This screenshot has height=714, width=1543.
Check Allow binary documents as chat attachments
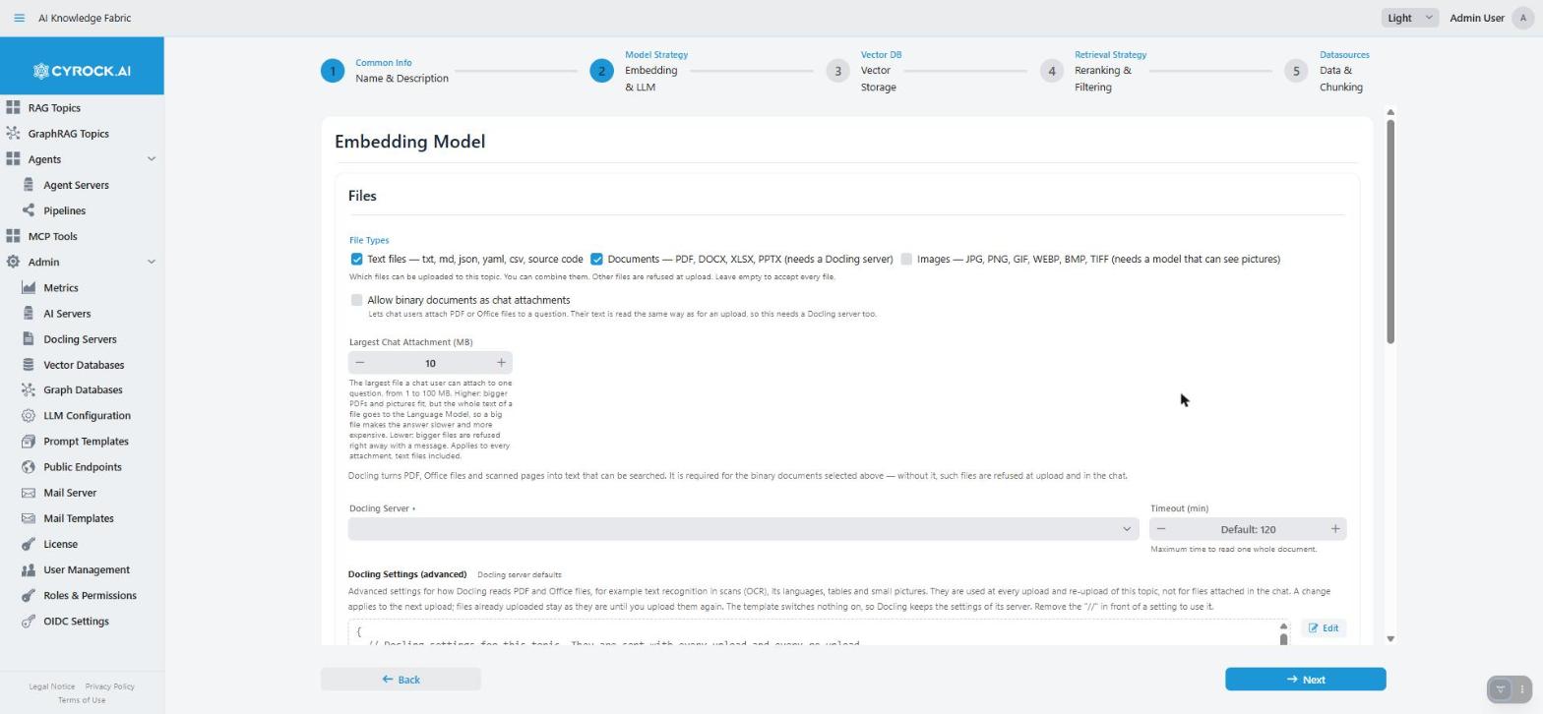pos(356,300)
